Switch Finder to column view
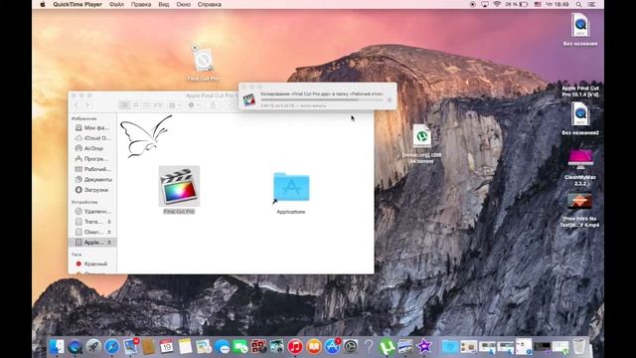 click(147, 105)
